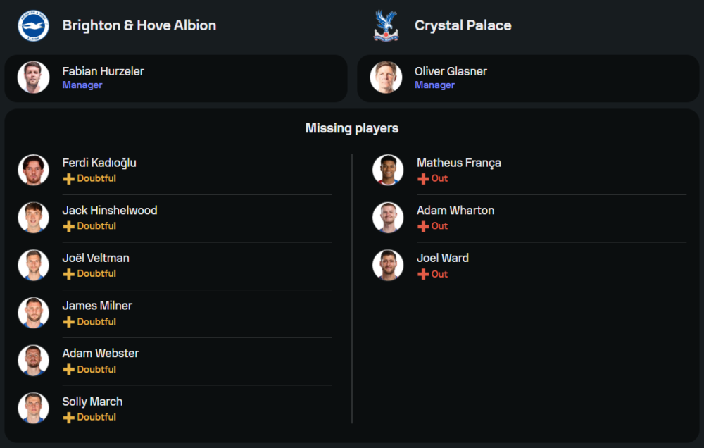
Task: Click the red out icon under Joel Ward
Action: [x=423, y=274]
